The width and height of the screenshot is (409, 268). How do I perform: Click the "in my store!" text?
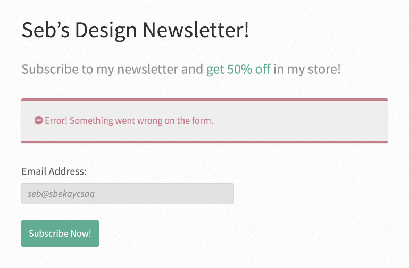click(307, 69)
